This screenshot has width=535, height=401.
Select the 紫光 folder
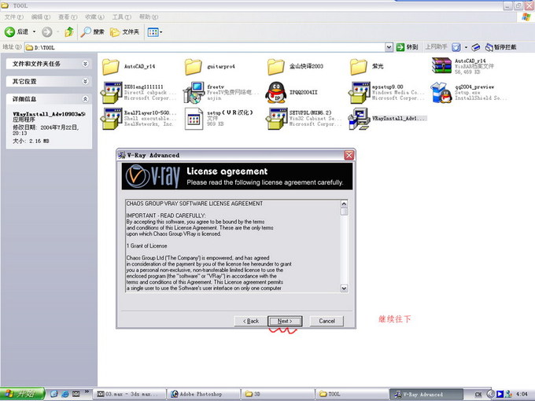(367, 67)
